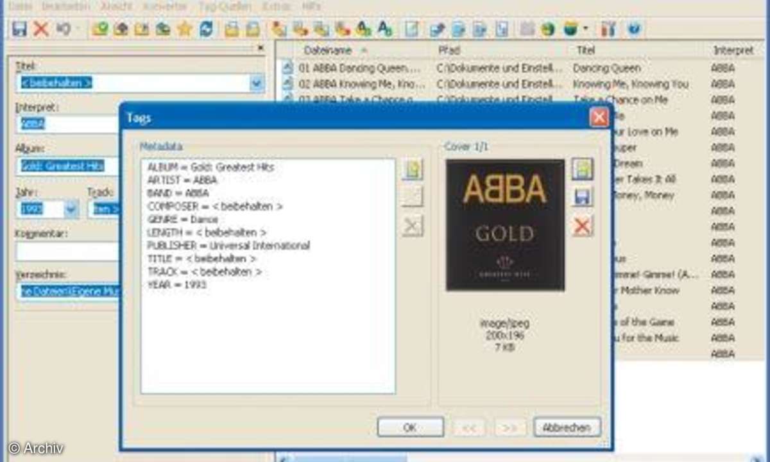The height and width of the screenshot is (462, 770).
Task: Open Help via blue question mark icon
Action: click(x=634, y=29)
